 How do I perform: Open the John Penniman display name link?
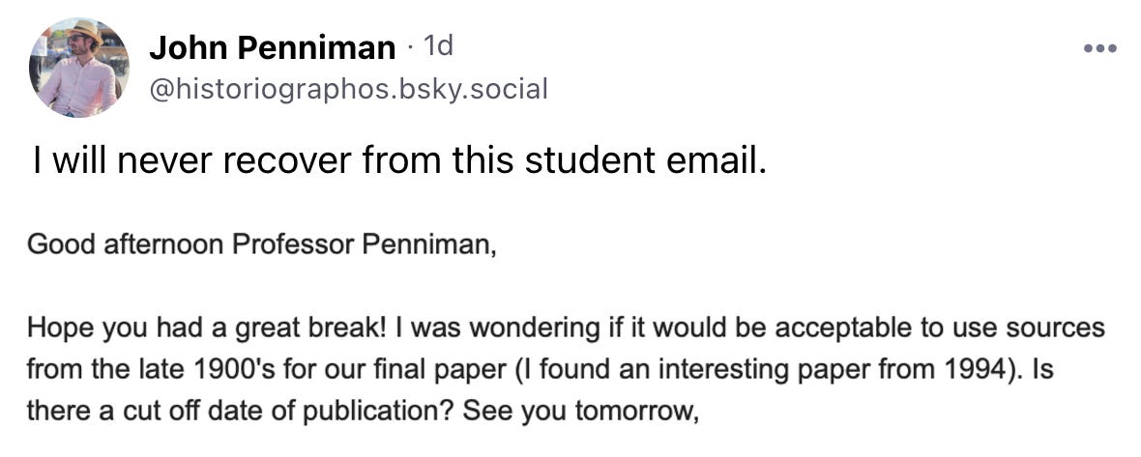tap(272, 46)
